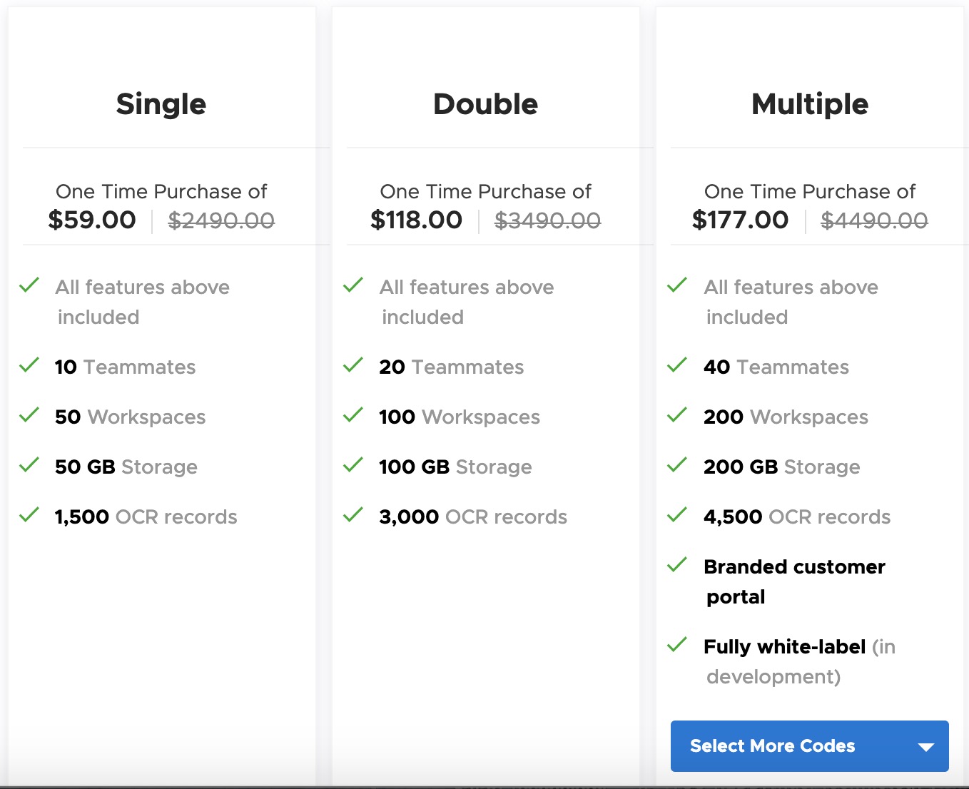
Task: Click the 200 GB Storage feature text
Action: (x=781, y=467)
